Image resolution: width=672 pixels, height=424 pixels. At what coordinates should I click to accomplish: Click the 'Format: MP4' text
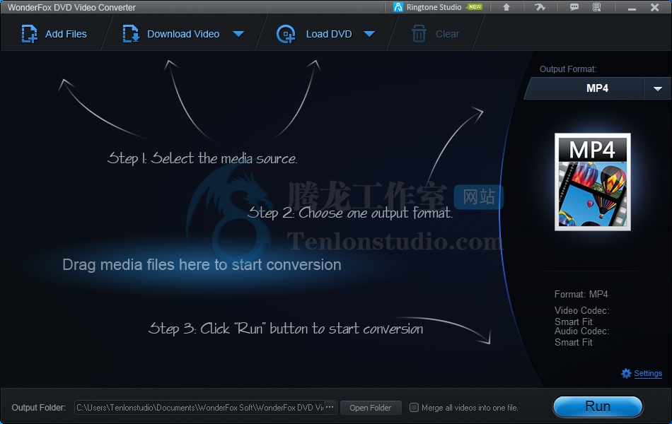[581, 294]
